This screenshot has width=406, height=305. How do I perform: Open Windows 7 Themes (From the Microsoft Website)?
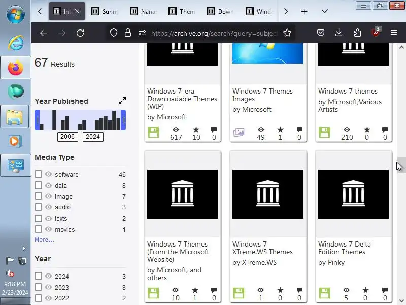coord(178,252)
